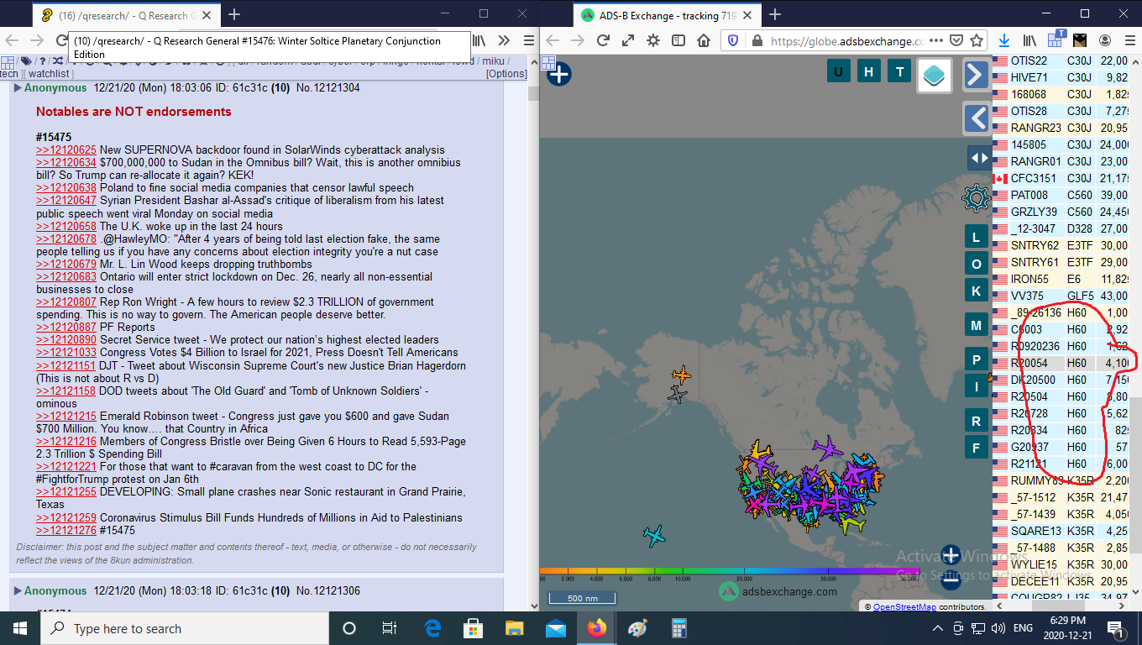This screenshot has height=645, width=1142.
Task: Click the Firefox home icon in ADS-B window
Action: (704, 40)
